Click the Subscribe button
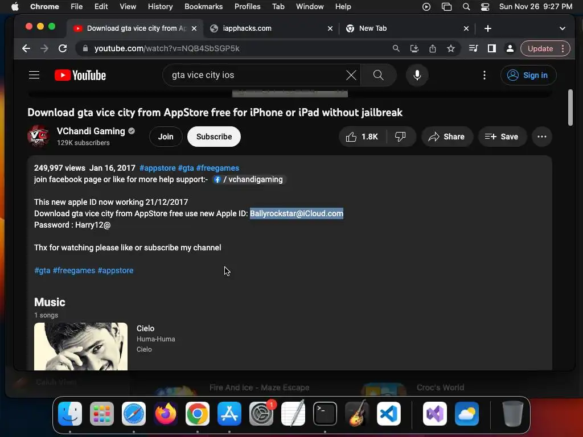Viewport: 583px width, 437px height. (x=214, y=137)
